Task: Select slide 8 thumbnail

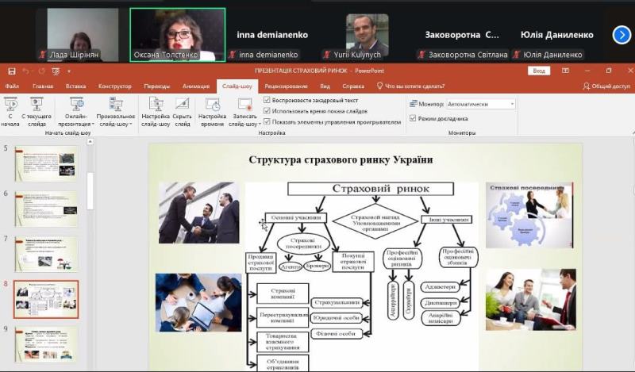Action: point(46,299)
